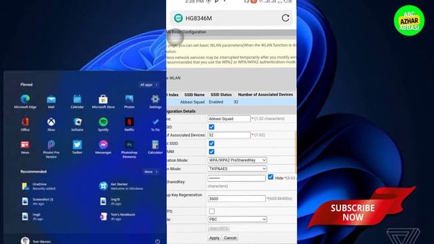Click the group key regeneration 3600 field

pos(237,199)
